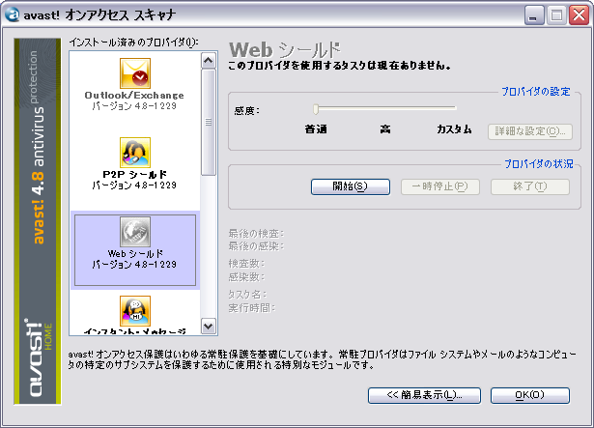Close the avast! オンアクセス スキャナ window
Screen dimensions: 594x428
coord(580,15)
